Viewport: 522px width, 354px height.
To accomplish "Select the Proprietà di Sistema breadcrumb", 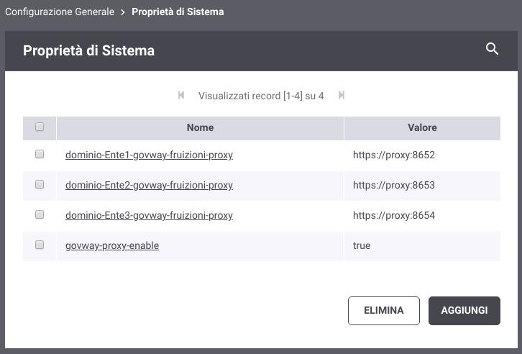I will point(178,12).
